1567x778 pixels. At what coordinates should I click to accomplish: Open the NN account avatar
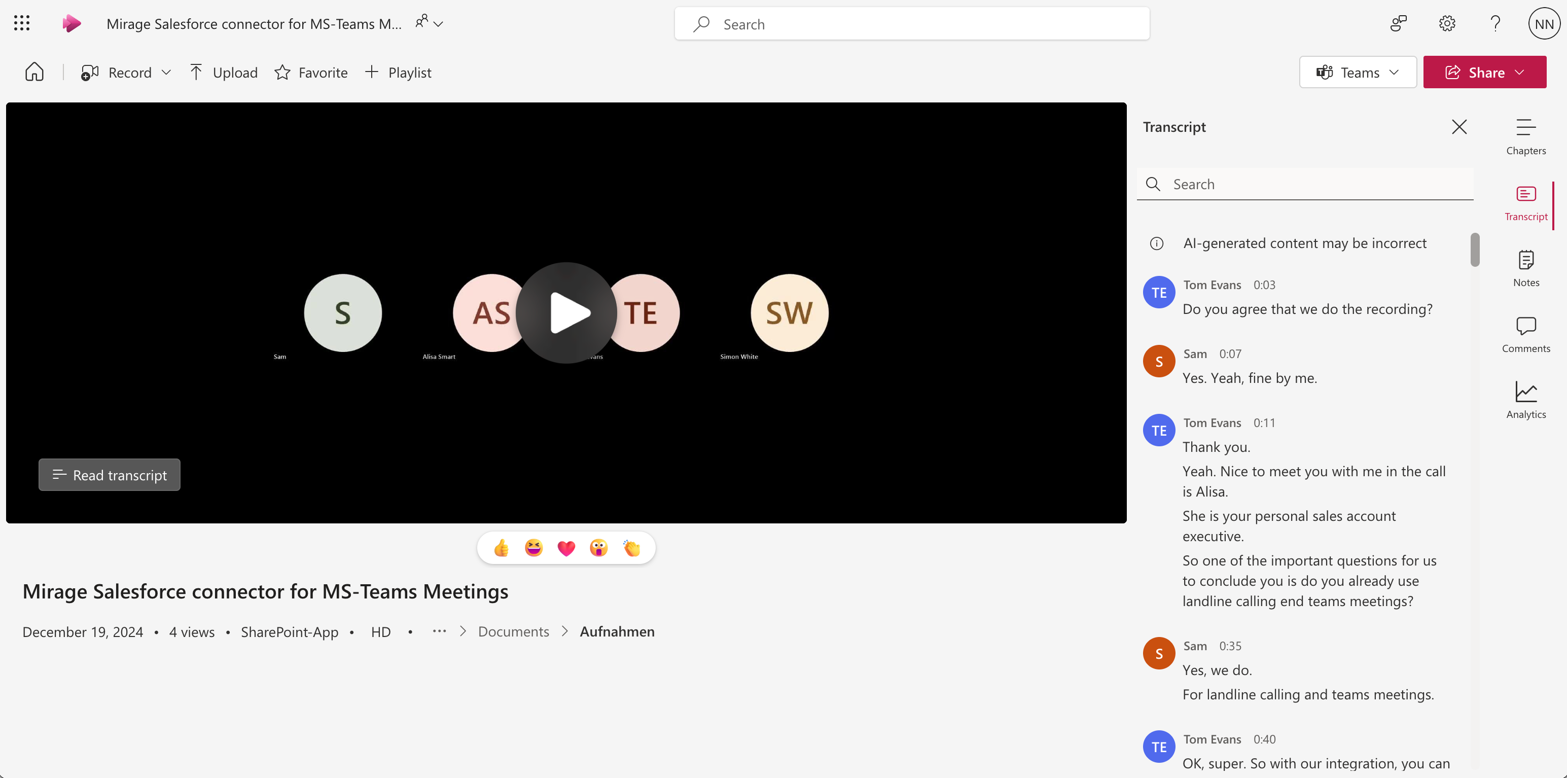pos(1544,24)
